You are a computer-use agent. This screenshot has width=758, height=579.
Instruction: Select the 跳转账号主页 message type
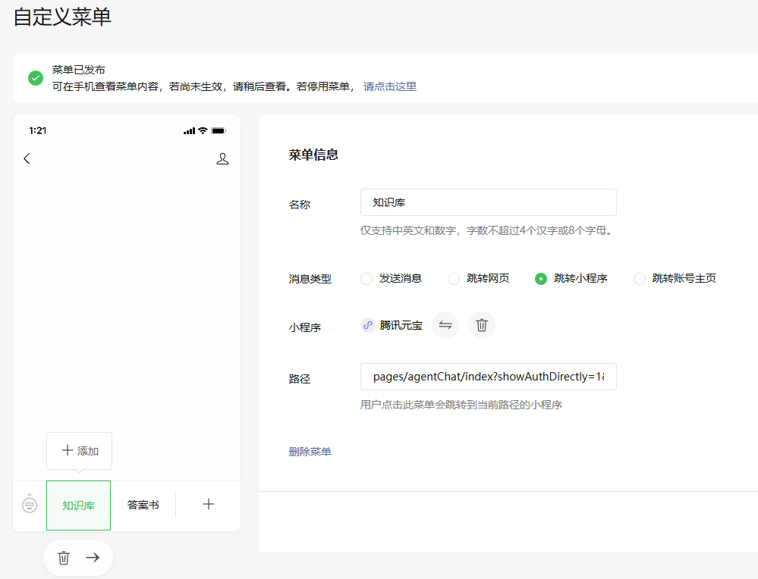pyautogui.click(x=640, y=279)
